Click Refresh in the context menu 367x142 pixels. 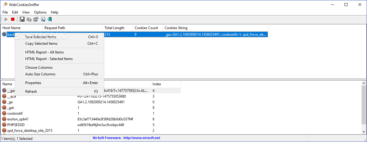tap(31, 92)
